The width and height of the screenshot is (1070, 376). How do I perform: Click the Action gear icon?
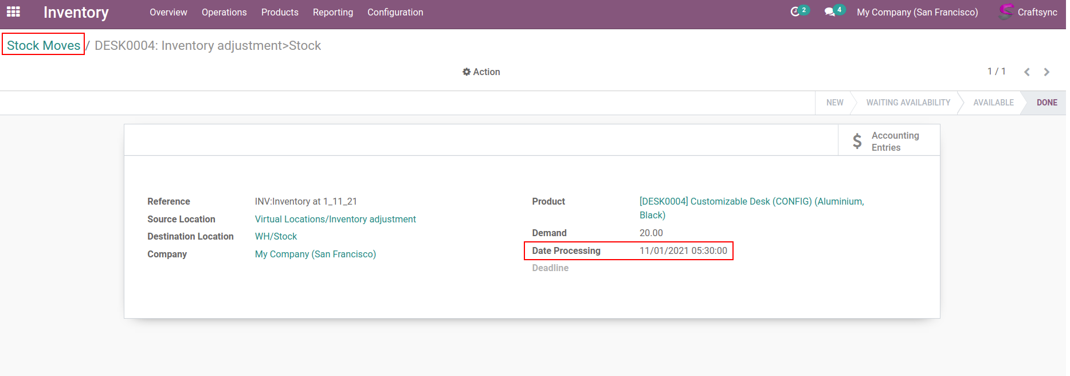pyautogui.click(x=467, y=72)
